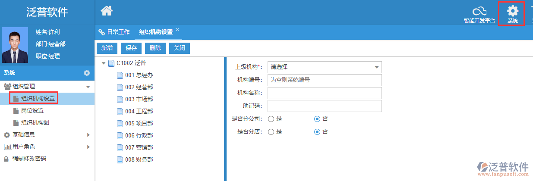Focus the 助记码 input field
The width and height of the screenshot is (533, 181).
point(325,106)
